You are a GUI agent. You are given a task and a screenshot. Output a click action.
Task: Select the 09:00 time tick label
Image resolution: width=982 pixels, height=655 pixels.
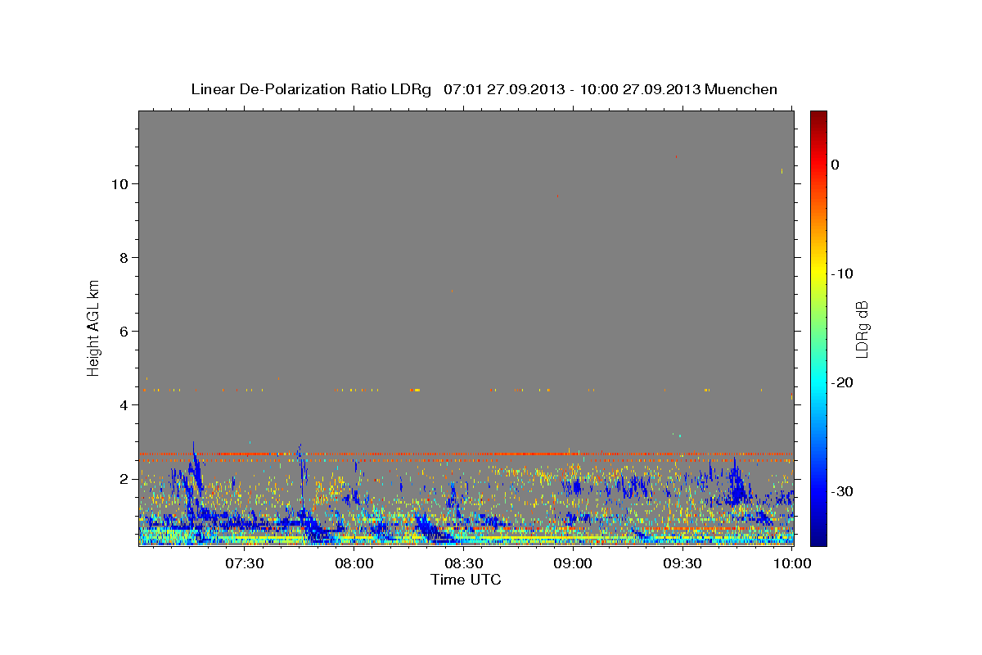(x=573, y=563)
